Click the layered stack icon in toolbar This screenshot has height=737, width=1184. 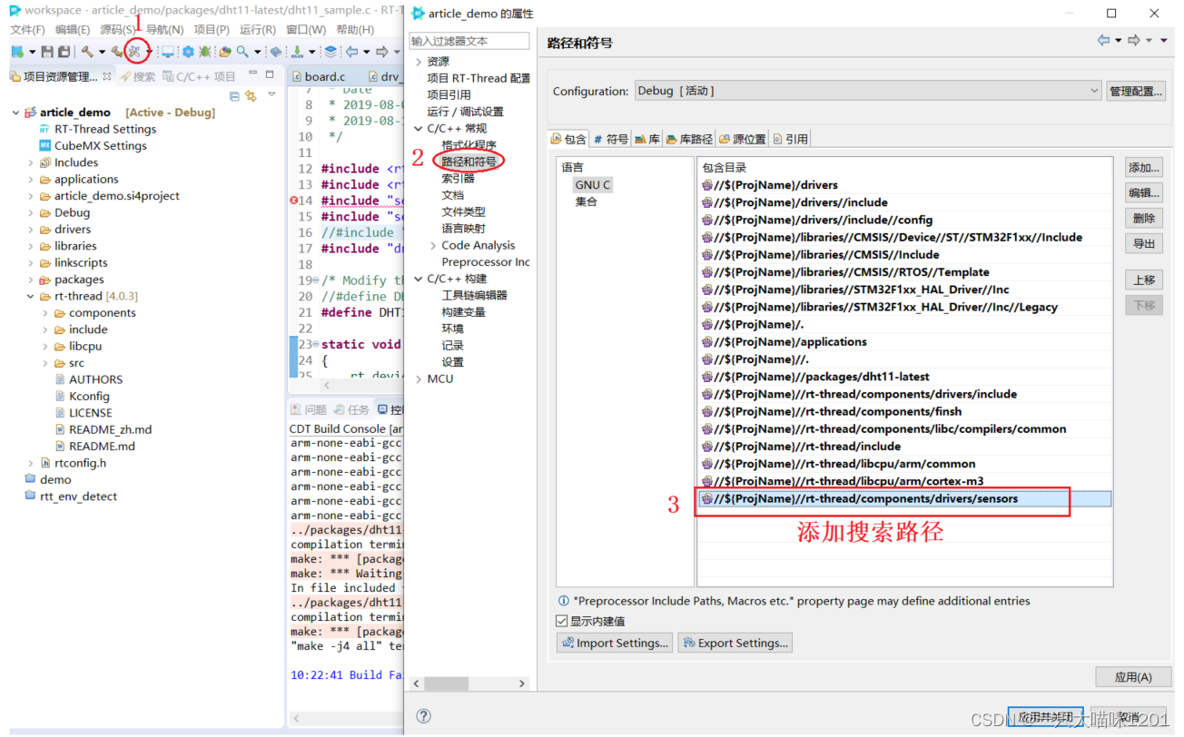coord(331,52)
